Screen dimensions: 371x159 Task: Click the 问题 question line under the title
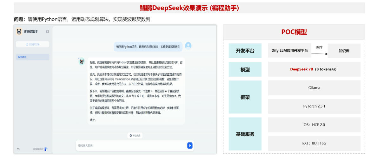(82, 19)
